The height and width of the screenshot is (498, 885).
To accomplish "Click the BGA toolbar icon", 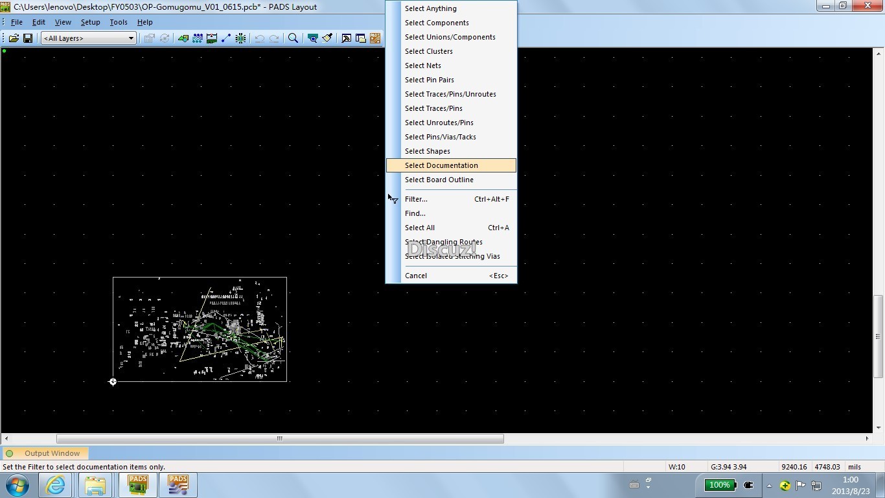I will [240, 38].
